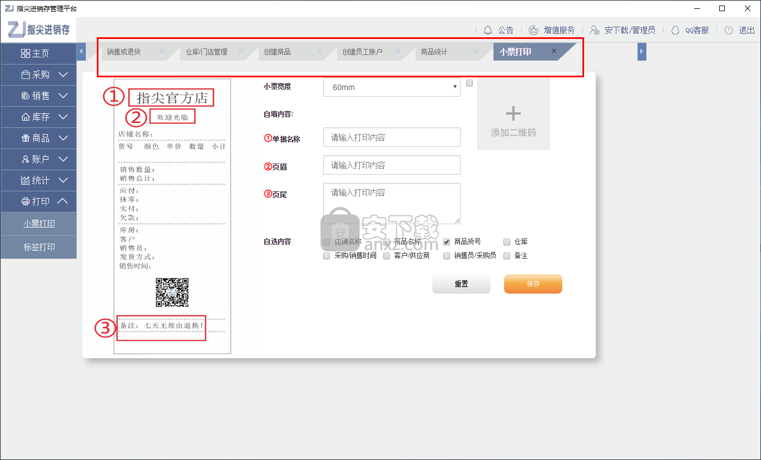This screenshot has height=460, width=761.
Task: Click the 销售 coins icon
Action: click(x=26, y=96)
